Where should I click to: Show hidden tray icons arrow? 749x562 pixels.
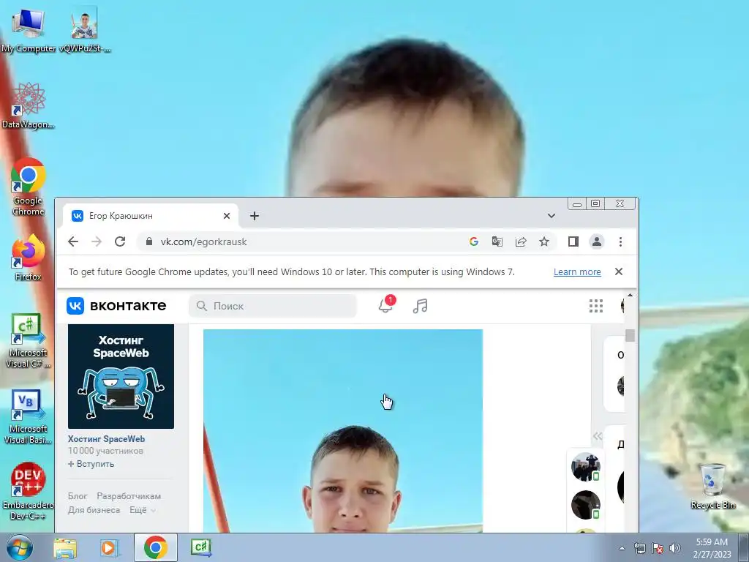(622, 548)
